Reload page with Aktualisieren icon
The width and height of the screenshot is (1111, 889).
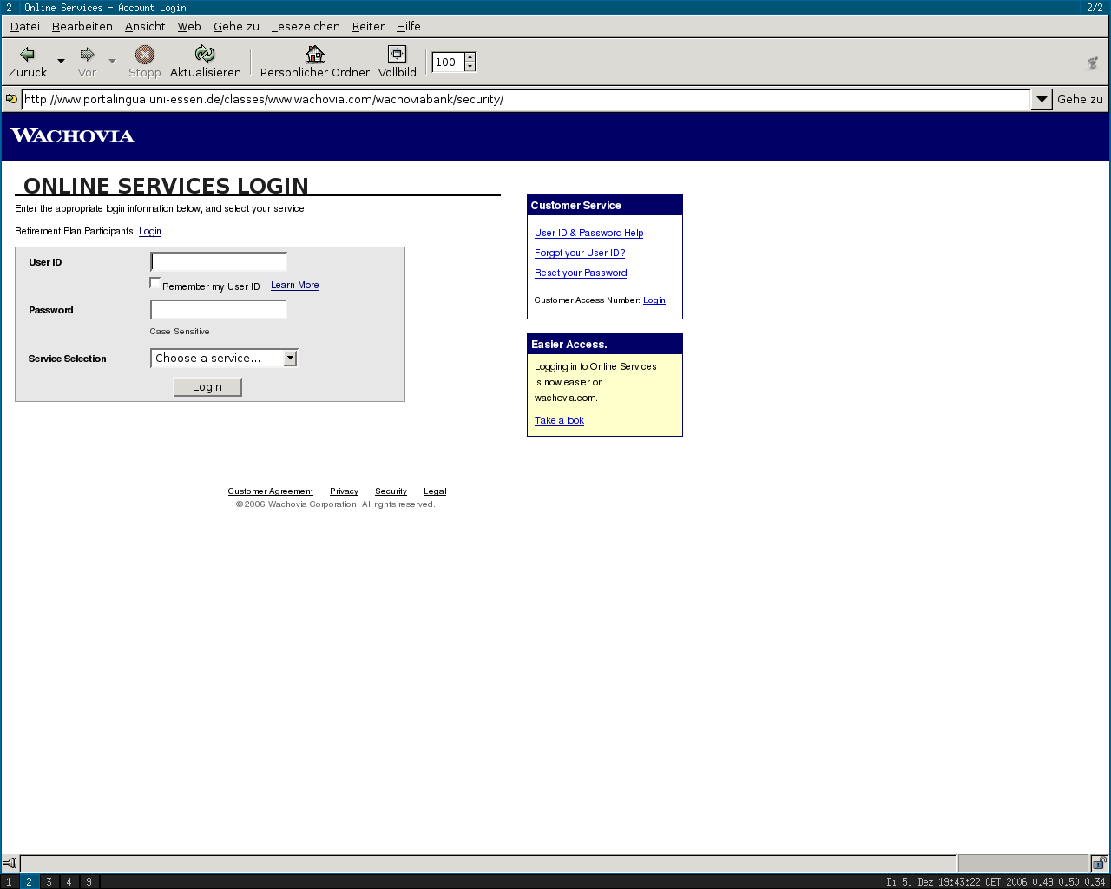(x=205, y=55)
